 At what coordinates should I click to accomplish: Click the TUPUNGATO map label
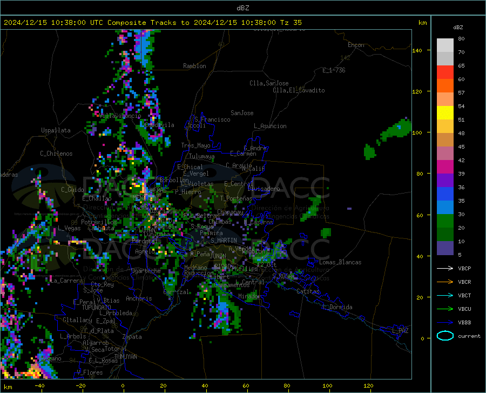click(x=97, y=308)
